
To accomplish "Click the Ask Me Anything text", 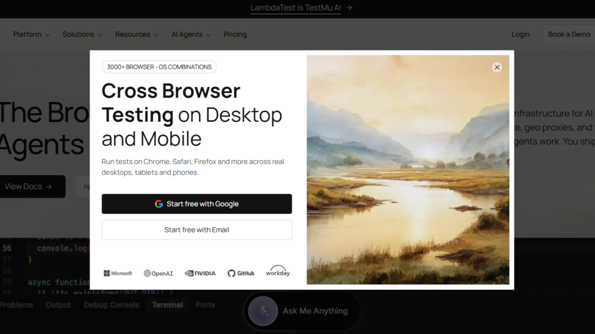I will click(315, 311).
